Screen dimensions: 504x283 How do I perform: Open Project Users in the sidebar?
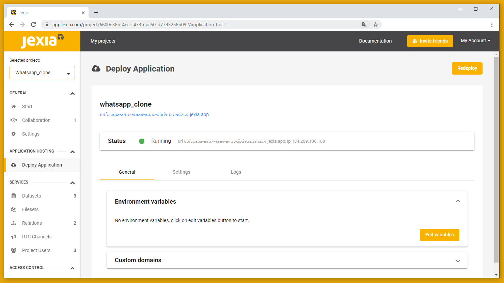click(36, 250)
